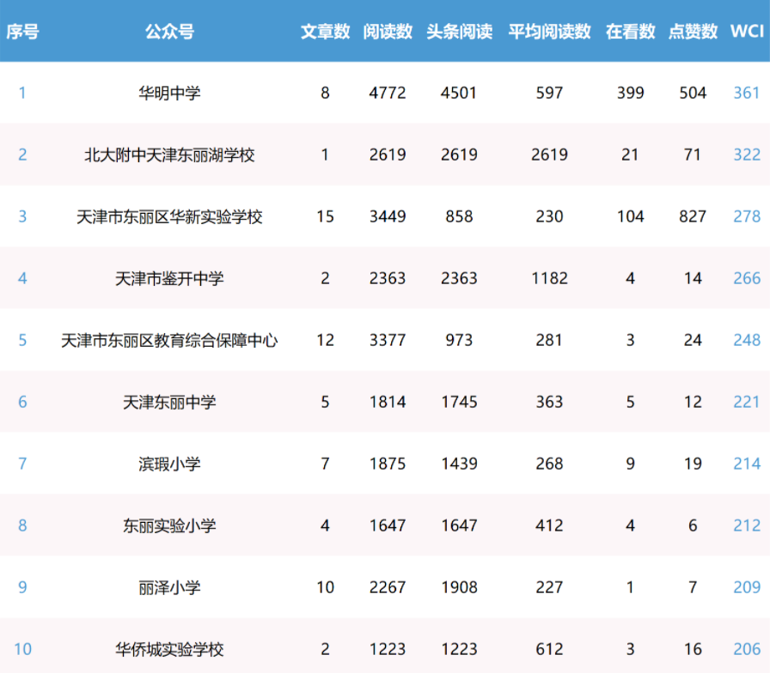Click WCI value 221
Image resolution: width=770 pixels, height=673 pixels.
[747, 402]
